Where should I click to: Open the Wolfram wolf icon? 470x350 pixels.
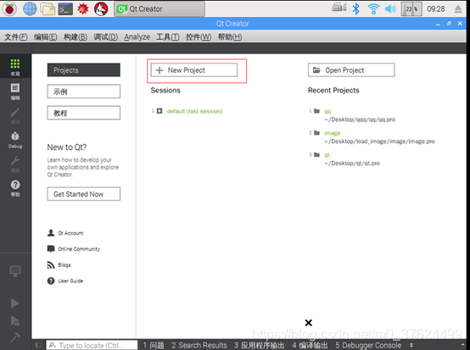coord(101,9)
